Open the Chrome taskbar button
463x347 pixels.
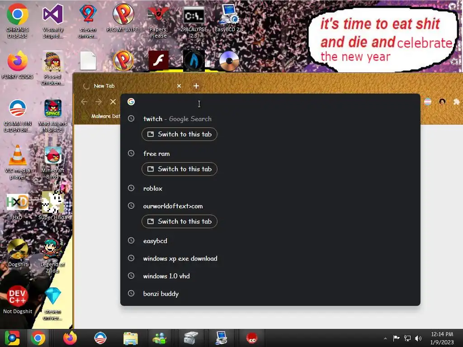click(38, 338)
